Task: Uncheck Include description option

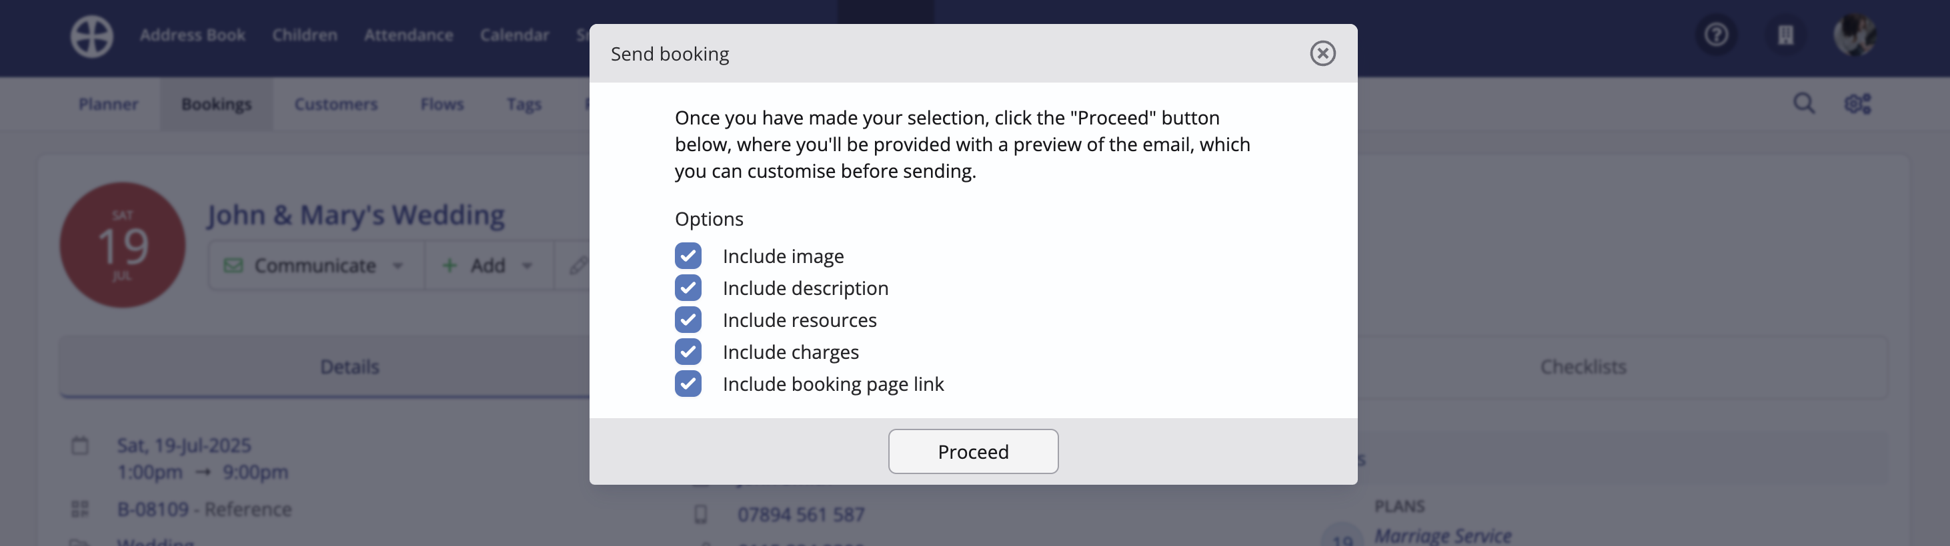Action: pyautogui.click(x=688, y=288)
